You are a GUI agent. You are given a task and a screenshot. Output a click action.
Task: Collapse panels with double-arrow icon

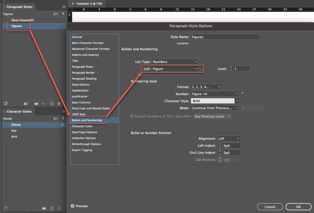pos(4,1)
